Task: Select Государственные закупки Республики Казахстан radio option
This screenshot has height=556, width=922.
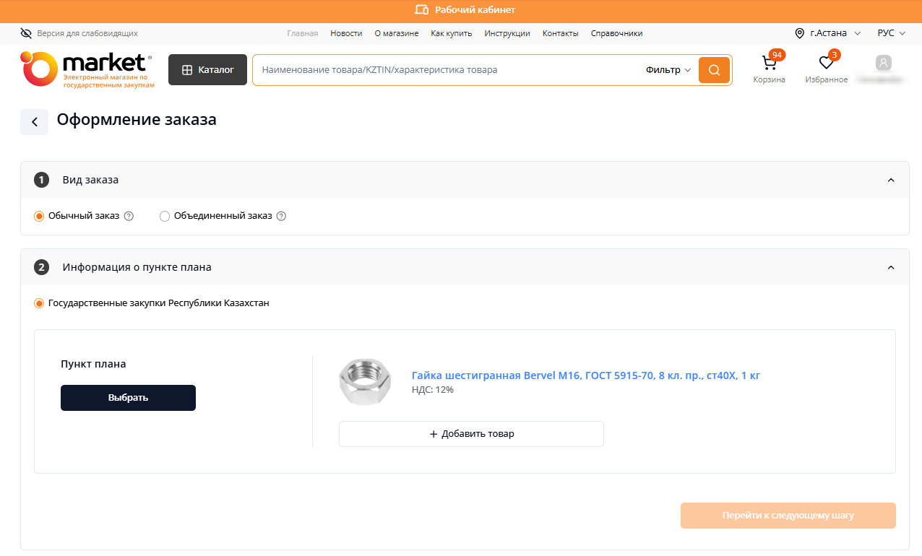Action: (39, 303)
